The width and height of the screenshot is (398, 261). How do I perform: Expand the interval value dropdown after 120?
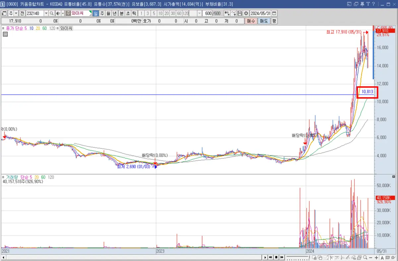(x=199, y=13)
